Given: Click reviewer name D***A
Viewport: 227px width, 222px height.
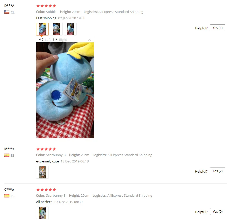Looking at the screenshot, I should [9, 6].
